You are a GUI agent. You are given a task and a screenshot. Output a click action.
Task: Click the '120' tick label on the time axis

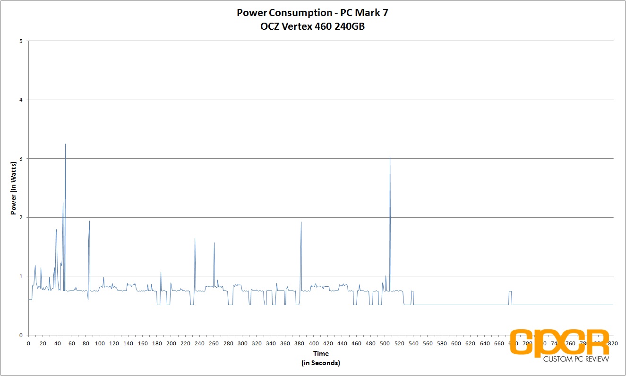pyautogui.click(x=114, y=343)
